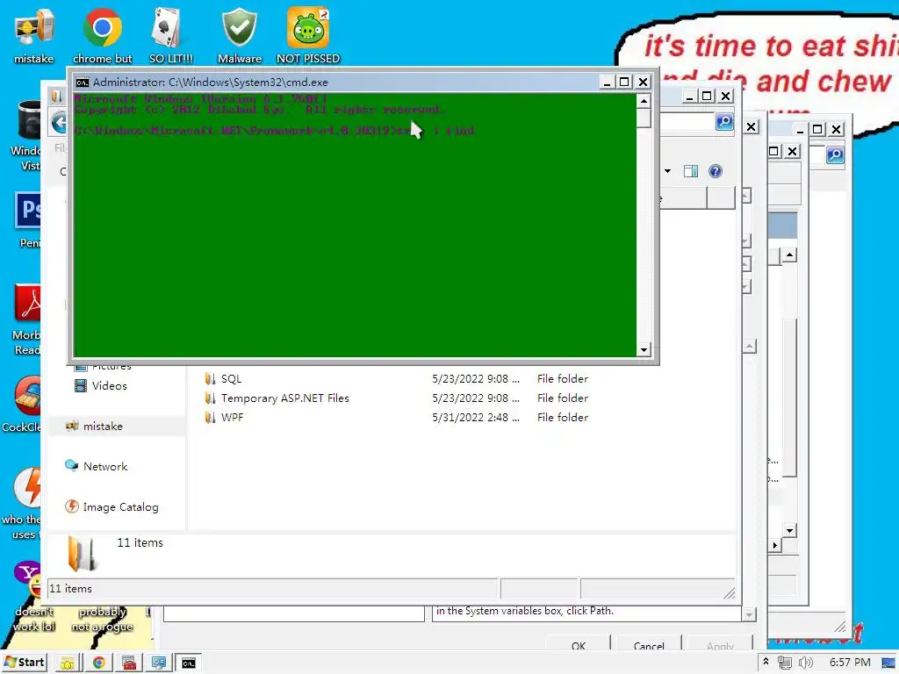Image resolution: width=899 pixels, height=674 pixels.
Task: Open the 'mistake' computer desktop icon
Action: coord(34,34)
